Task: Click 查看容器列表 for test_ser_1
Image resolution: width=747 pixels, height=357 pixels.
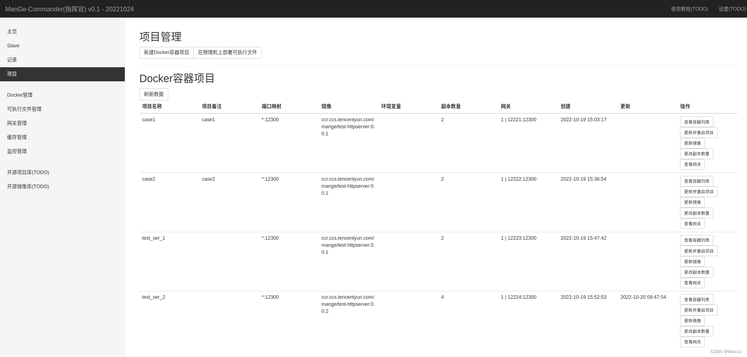Action: (x=697, y=240)
